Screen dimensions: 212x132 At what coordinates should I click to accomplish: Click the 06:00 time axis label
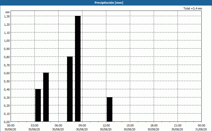point(58,126)
